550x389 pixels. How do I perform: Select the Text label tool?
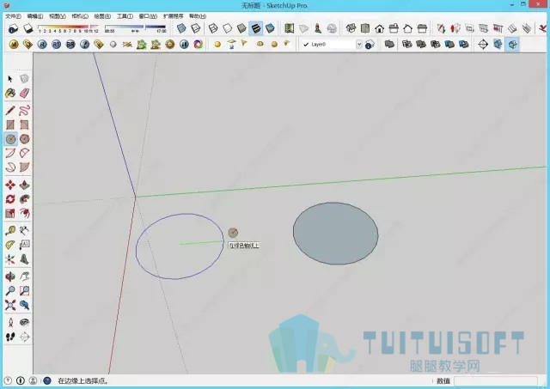[x=24, y=245]
